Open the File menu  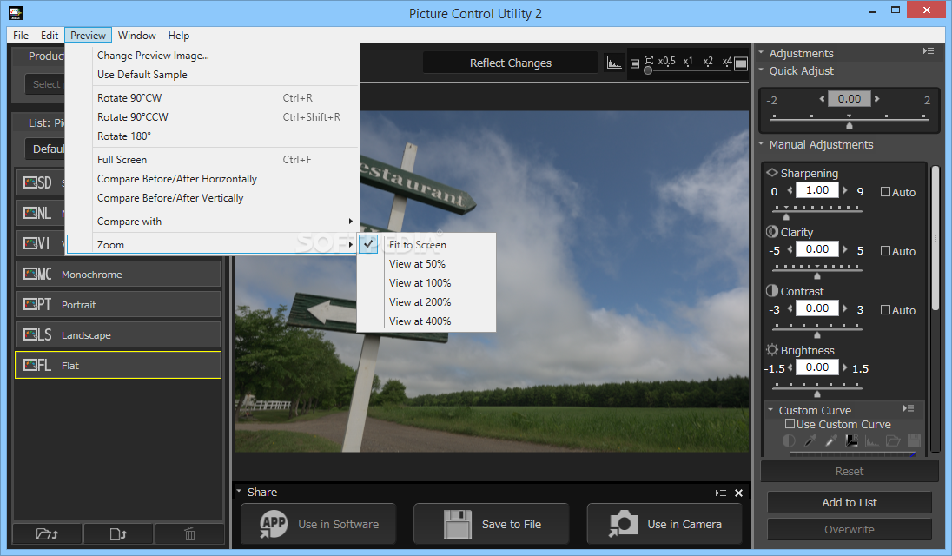click(x=21, y=36)
